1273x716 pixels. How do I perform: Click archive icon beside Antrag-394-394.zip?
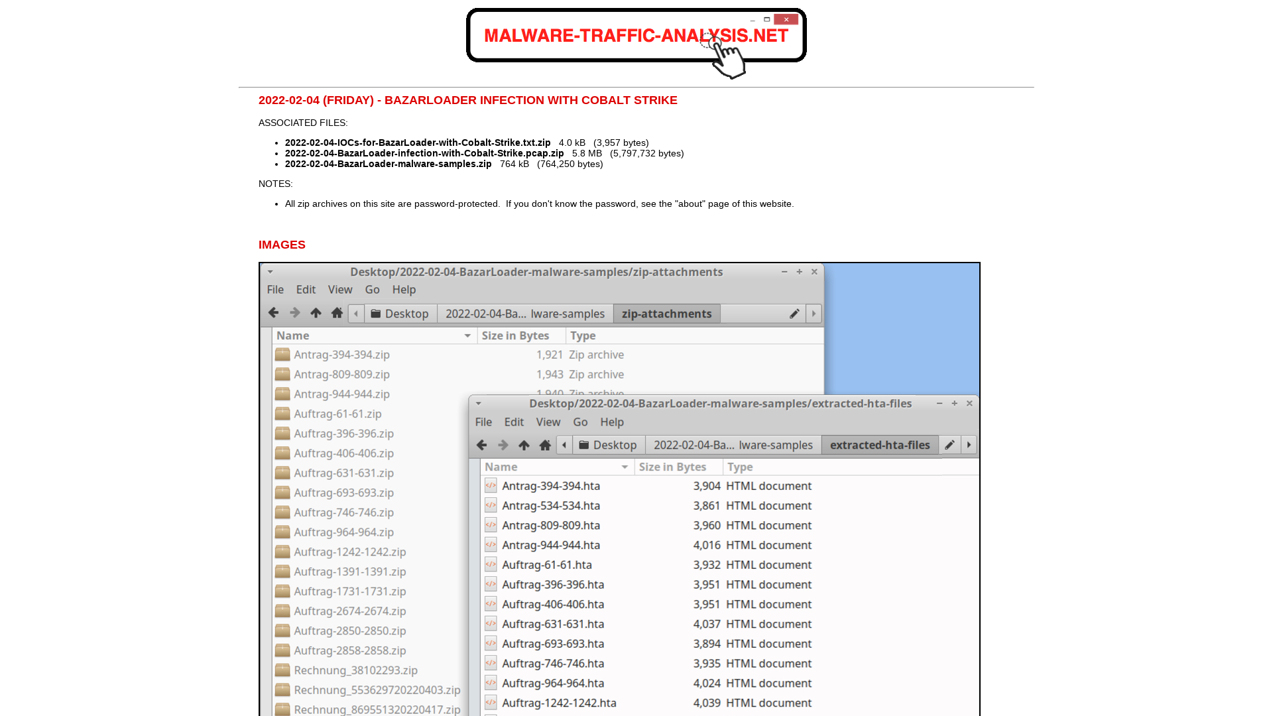tap(282, 355)
